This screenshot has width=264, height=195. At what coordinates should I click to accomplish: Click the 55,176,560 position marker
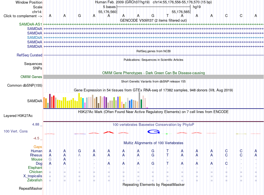[x=107, y=12]
